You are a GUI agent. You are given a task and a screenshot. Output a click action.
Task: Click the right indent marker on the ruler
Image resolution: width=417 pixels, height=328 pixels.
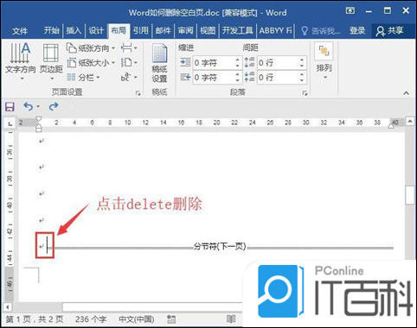391,126
